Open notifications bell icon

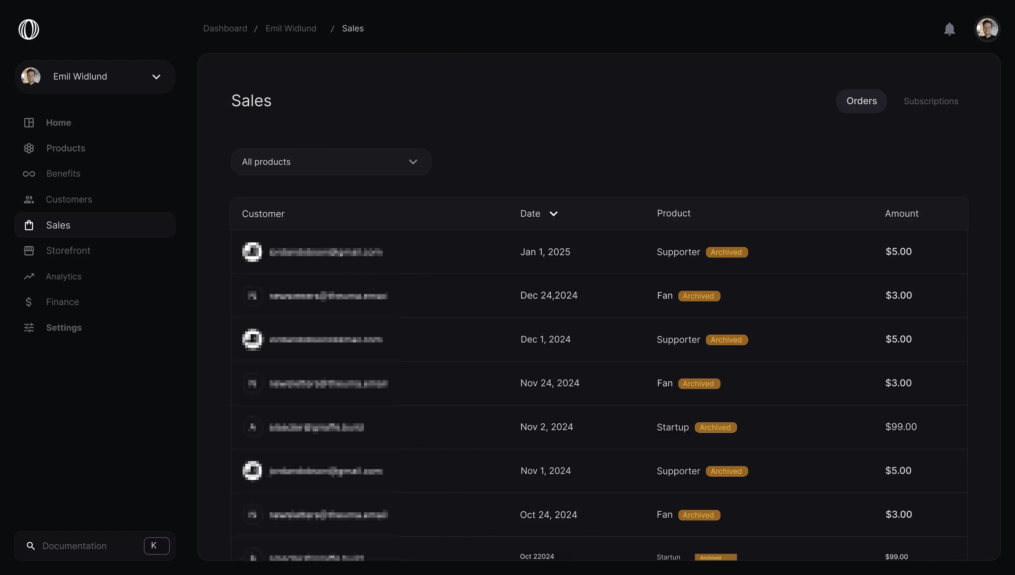(949, 29)
